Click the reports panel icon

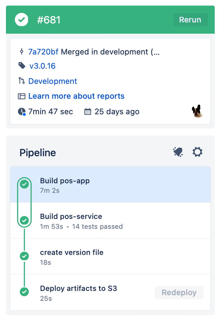[21, 96]
